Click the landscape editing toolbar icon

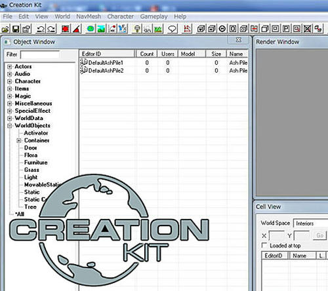(101, 29)
